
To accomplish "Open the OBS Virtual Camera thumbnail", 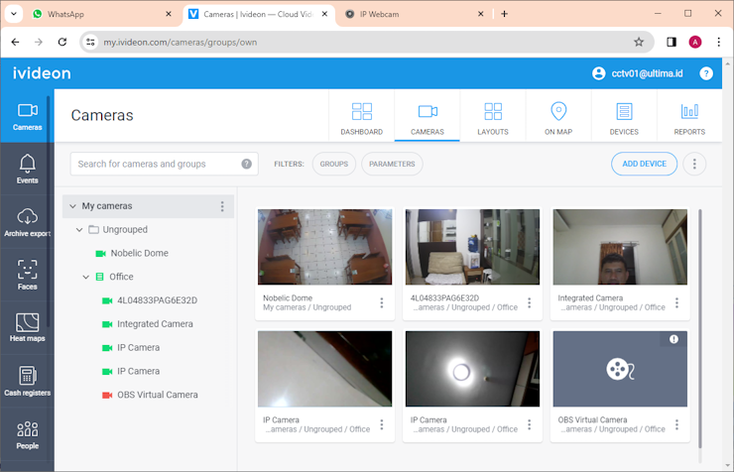I will (x=620, y=369).
